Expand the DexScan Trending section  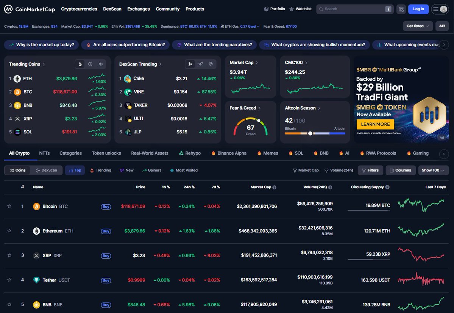tap(140, 64)
